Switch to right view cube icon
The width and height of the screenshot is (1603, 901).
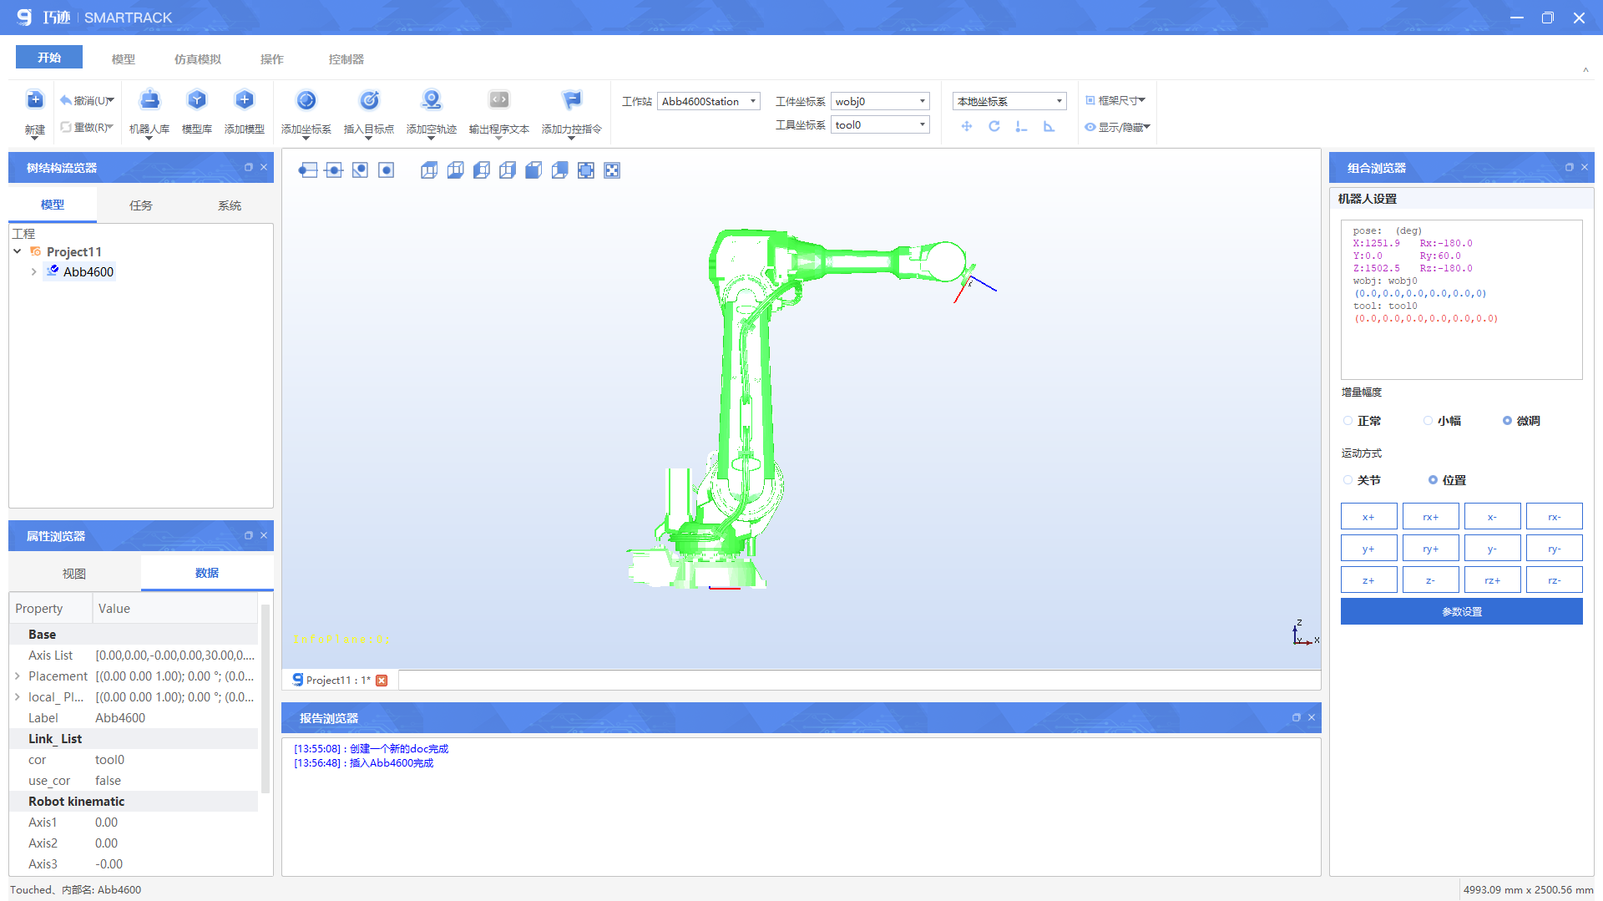508,170
